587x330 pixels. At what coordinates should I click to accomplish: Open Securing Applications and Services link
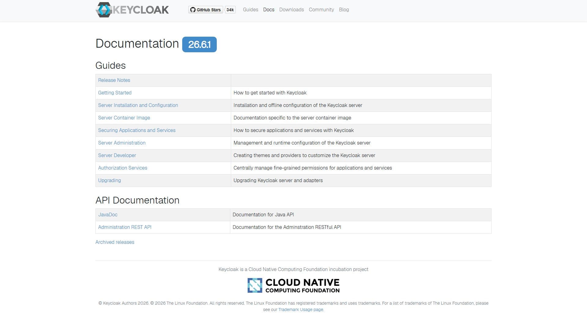[137, 130]
